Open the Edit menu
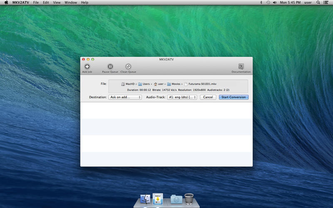This screenshot has width=333, height=208. click(46, 2)
